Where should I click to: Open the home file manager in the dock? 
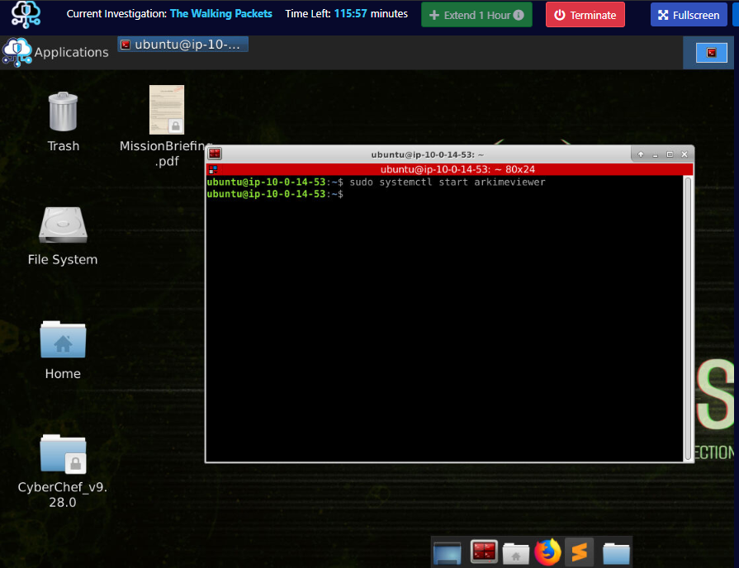pyautogui.click(x=515, y=553)
